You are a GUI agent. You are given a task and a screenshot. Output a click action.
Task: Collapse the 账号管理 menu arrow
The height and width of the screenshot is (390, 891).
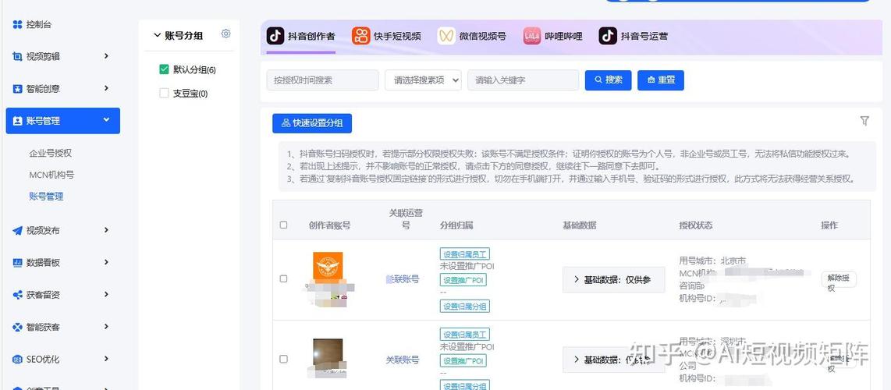point(106,120)
